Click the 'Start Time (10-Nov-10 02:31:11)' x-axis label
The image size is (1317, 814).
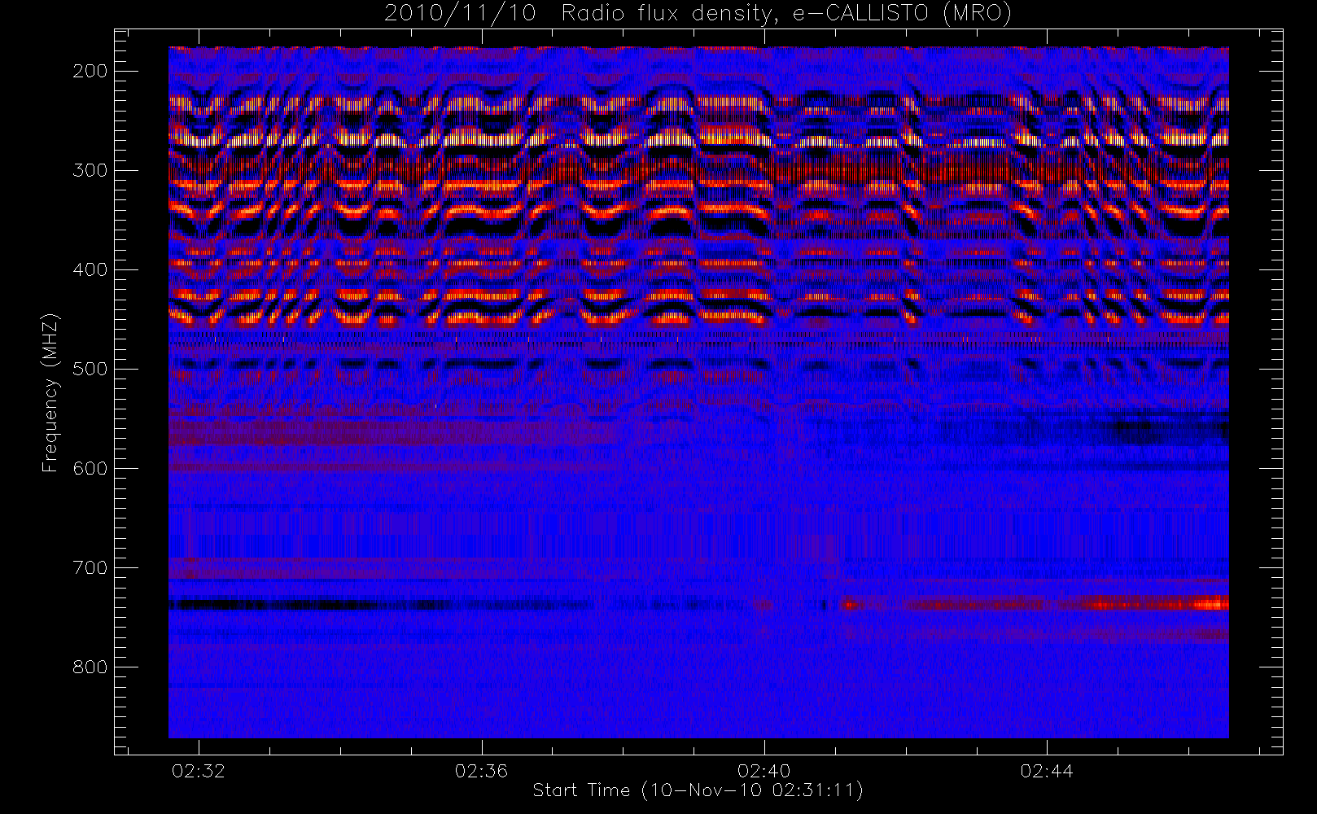[x=698, y=790]
